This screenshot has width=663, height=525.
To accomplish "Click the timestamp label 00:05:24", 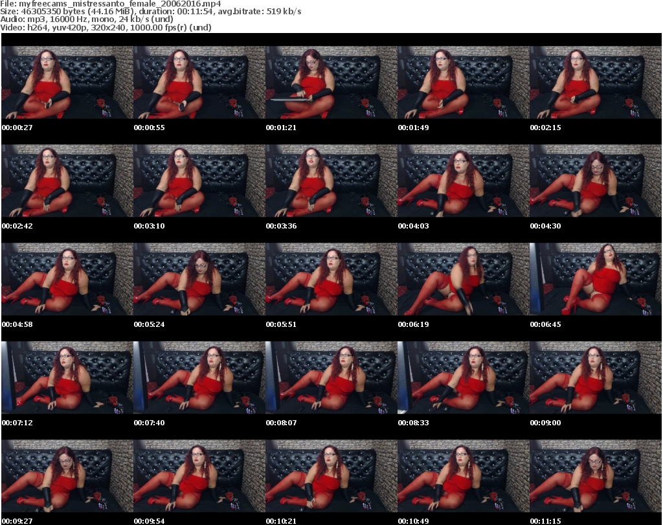I will pos(150,324).
